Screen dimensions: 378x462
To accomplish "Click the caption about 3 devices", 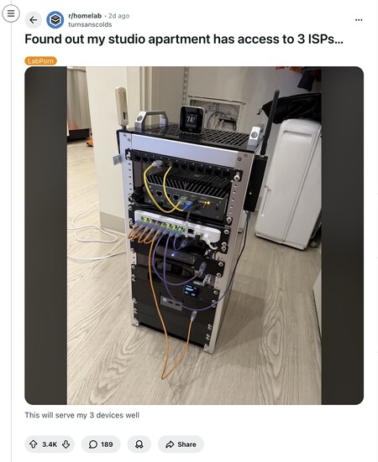I will point(82,415).
